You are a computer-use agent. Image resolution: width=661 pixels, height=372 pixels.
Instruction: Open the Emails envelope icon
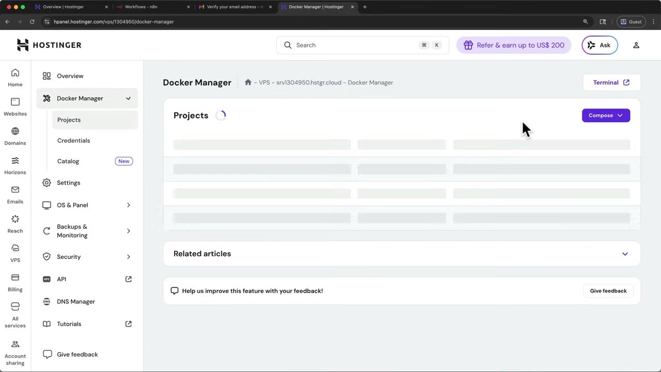tap(15, 190)
